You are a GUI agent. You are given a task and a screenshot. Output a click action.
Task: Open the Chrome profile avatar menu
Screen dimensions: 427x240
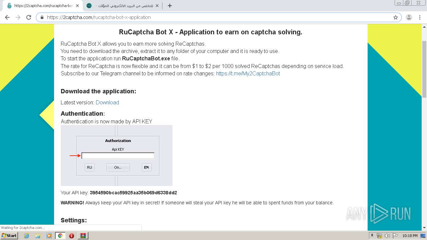tap(409, 17)
